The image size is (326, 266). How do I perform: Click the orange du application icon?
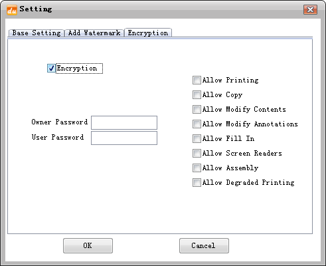(x=12, y=10)
